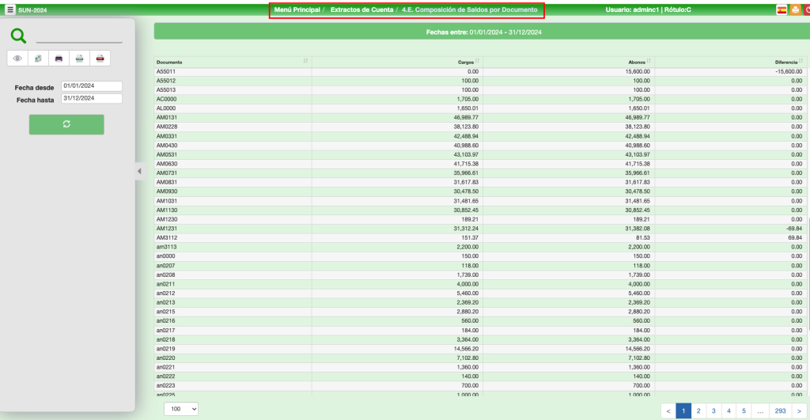Open the hamburger menu next to SUN-2024
810x420 pixels.
point(10,10)
